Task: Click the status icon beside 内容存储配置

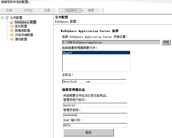Action: [12, 35]
